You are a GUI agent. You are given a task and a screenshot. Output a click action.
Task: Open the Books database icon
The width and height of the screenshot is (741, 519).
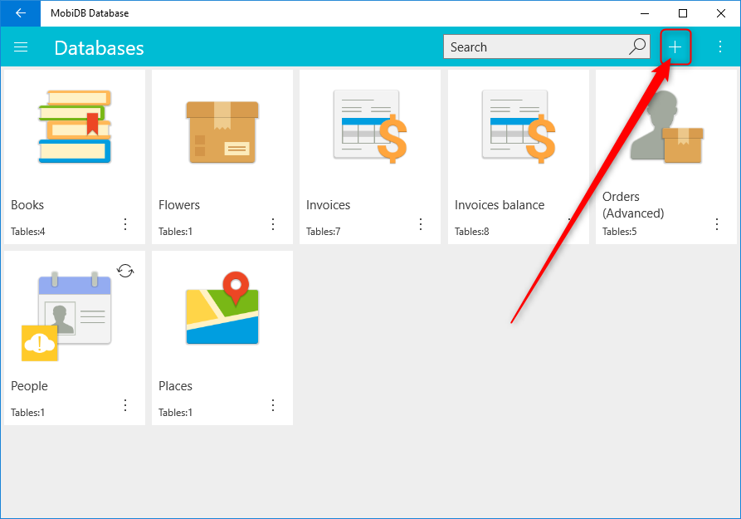click(75, 126)
